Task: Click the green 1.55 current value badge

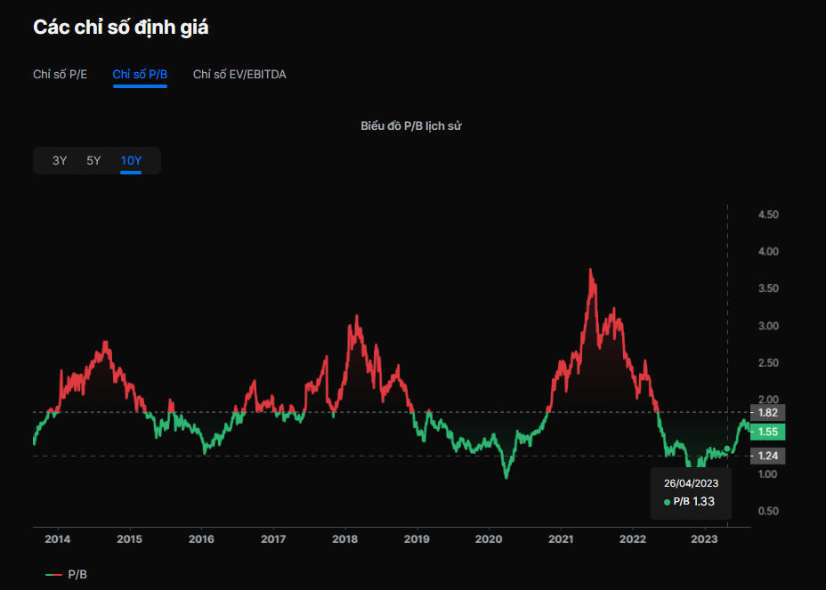Action: 767,432
